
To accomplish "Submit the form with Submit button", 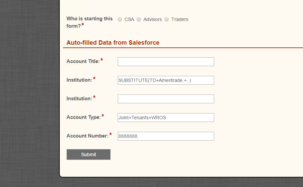I will pyautogui.click(x=89, y=154).
